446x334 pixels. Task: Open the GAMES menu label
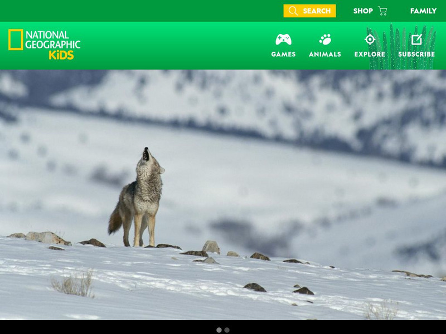click(283, 55)
